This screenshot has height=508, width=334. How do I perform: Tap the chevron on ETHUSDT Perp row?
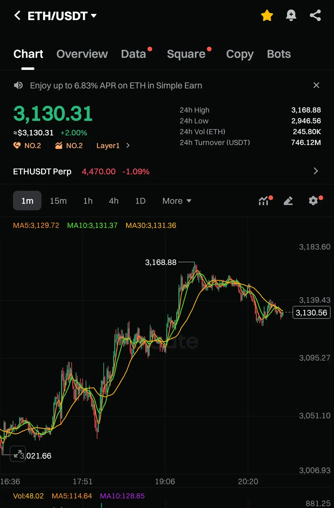point(316,171)
